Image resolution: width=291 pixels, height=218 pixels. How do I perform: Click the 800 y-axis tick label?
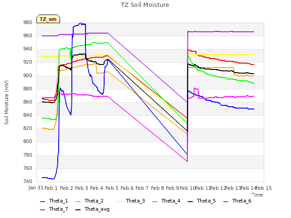pos(28,142)
